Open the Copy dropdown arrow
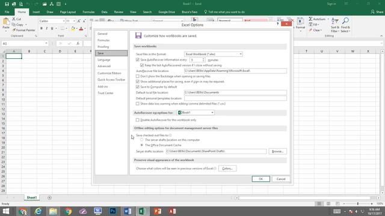 26,25
